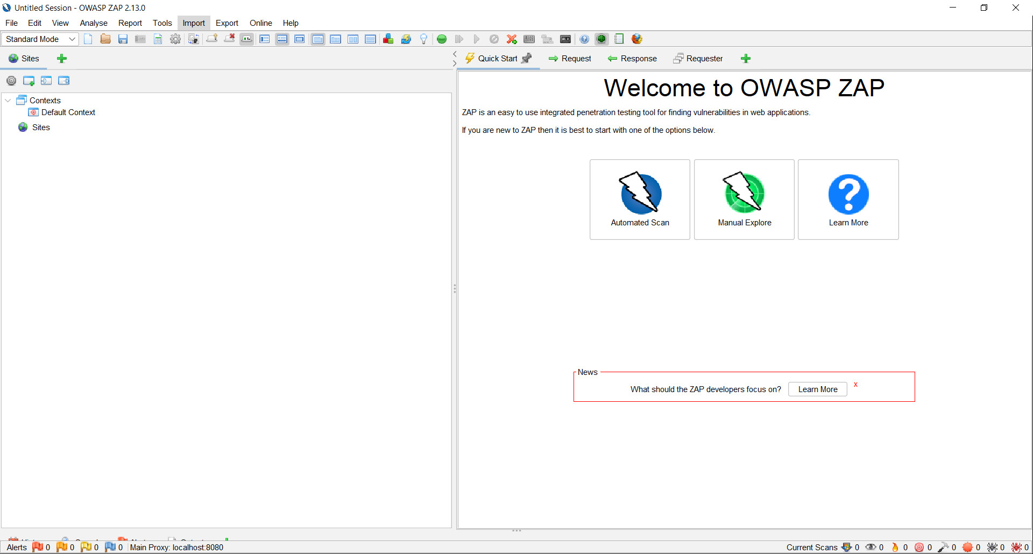Click the Snapshot Session toolbar icon
This screenshot has height=554, width=1033.
pyautogui.click(x=140, y=39)
